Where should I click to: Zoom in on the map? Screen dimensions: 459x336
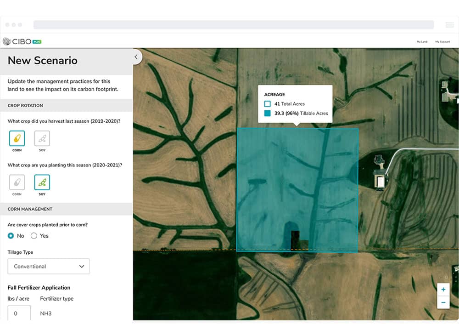[443, 290]
